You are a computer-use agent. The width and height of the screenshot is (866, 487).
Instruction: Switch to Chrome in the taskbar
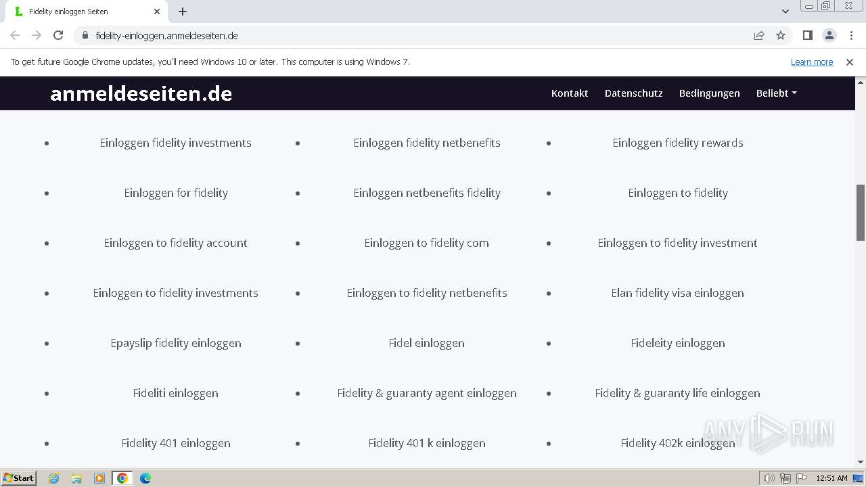tap(122, 478)
